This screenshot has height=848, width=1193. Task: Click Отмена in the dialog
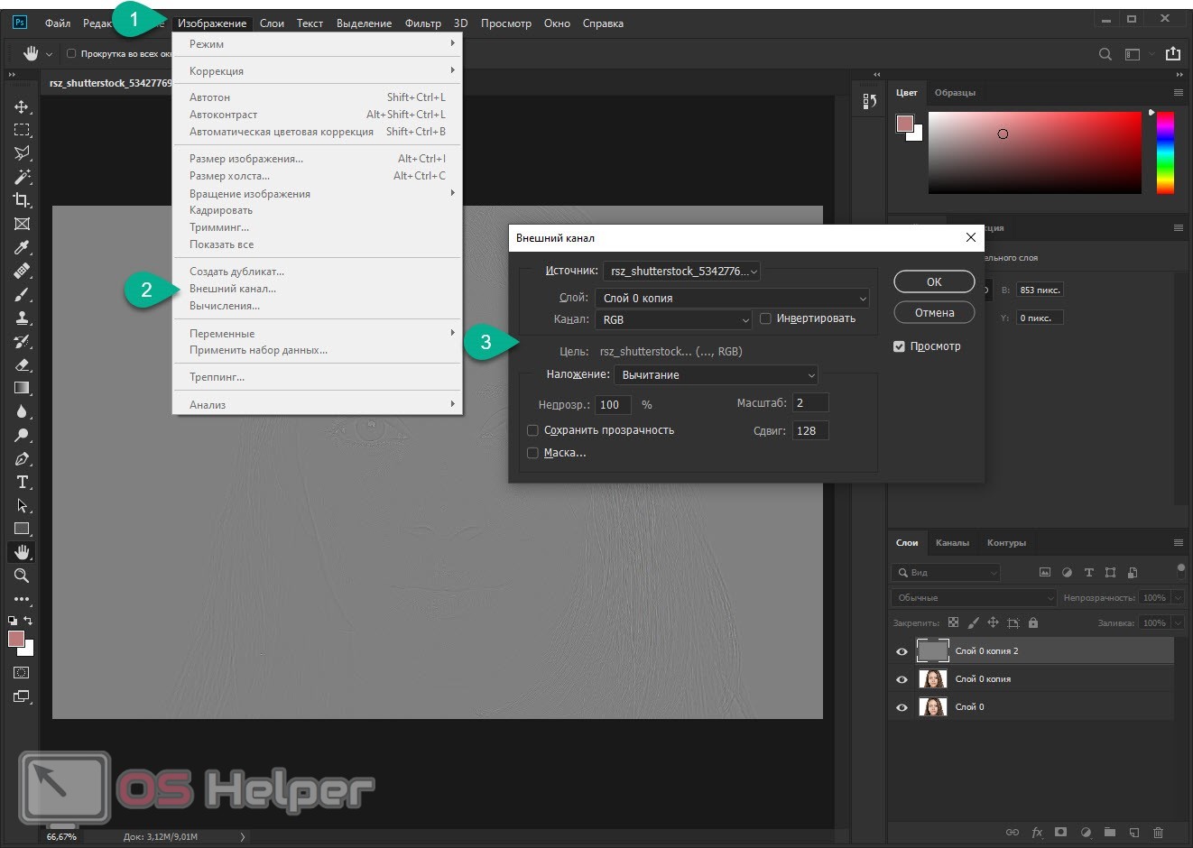point(934,313)
